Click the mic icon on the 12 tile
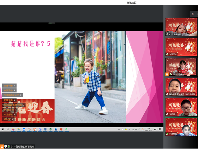The image size is (198, 151). (167, 114)
